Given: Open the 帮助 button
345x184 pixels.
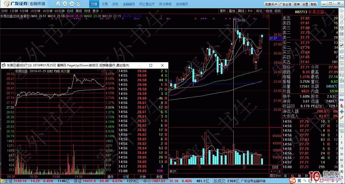Looking at the screenshot, I should pos(313,4).
